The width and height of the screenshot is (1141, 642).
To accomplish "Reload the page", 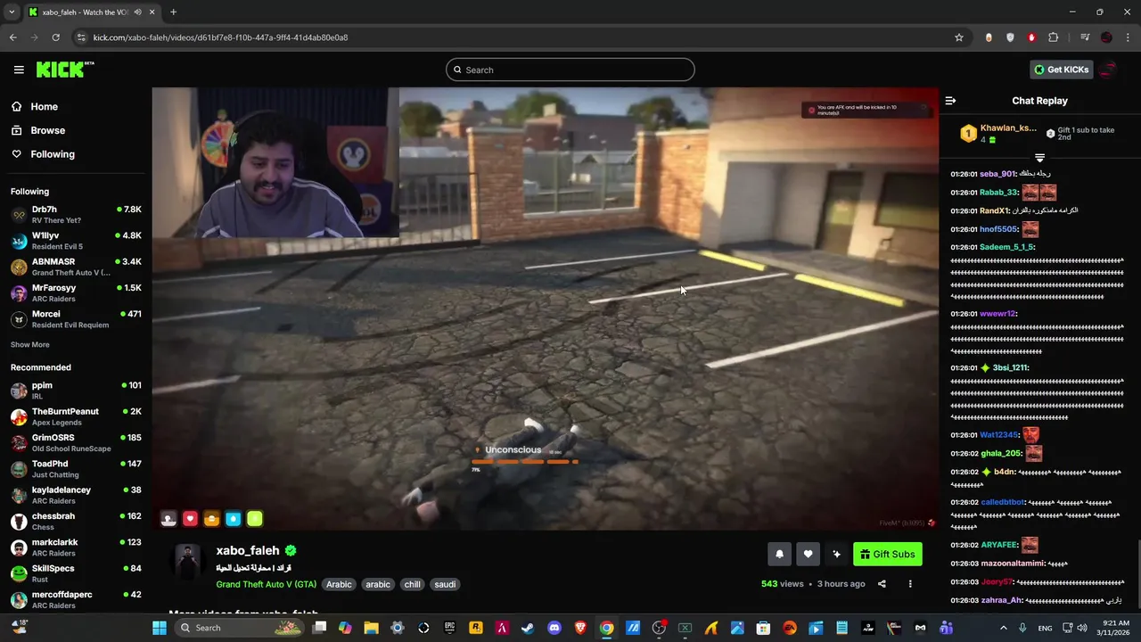I will pyautogui.click(x=55, y=37).
